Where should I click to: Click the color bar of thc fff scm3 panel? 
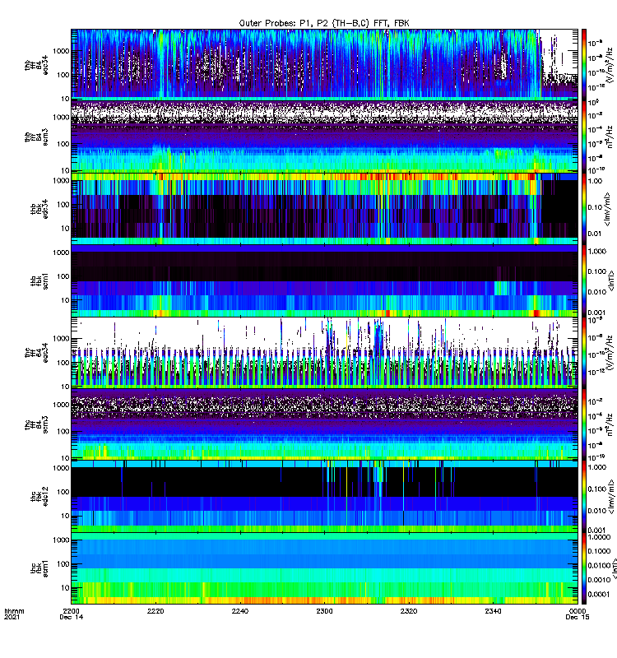click(584, 424)
